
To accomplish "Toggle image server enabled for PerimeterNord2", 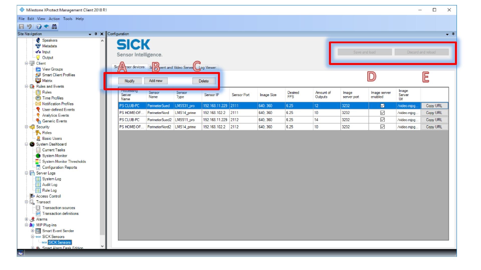I will point(383,127).
